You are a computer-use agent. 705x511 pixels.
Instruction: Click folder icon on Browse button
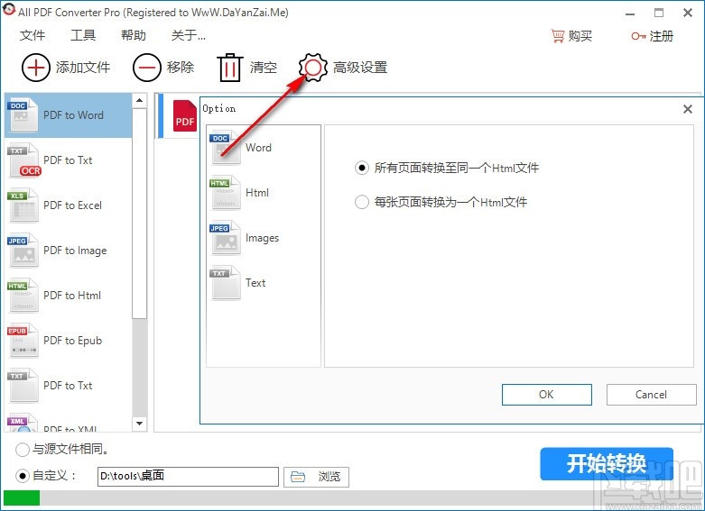(298, 477)
